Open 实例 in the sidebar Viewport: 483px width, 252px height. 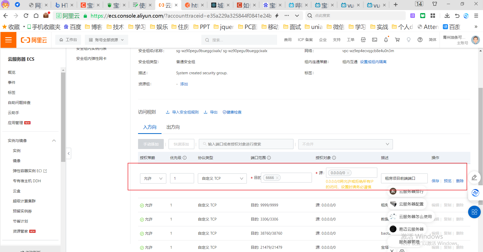17,151
